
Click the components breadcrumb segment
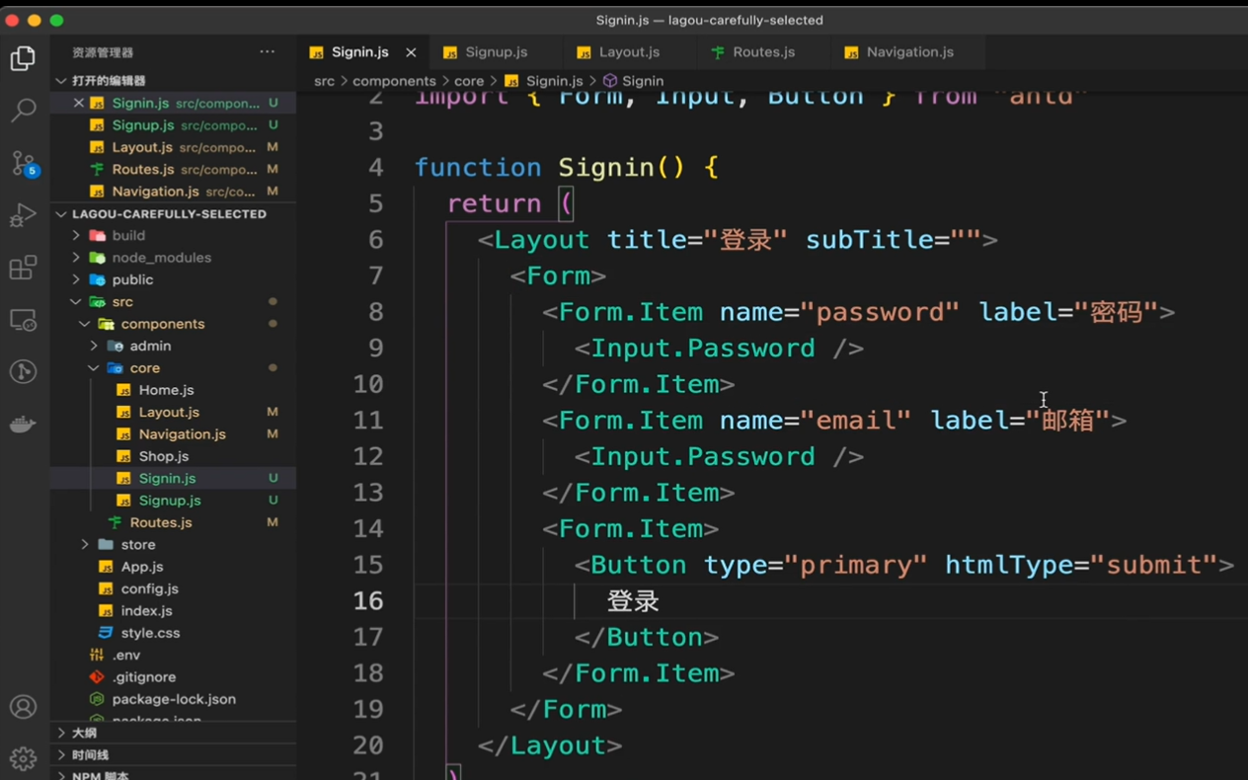point(394,81)
